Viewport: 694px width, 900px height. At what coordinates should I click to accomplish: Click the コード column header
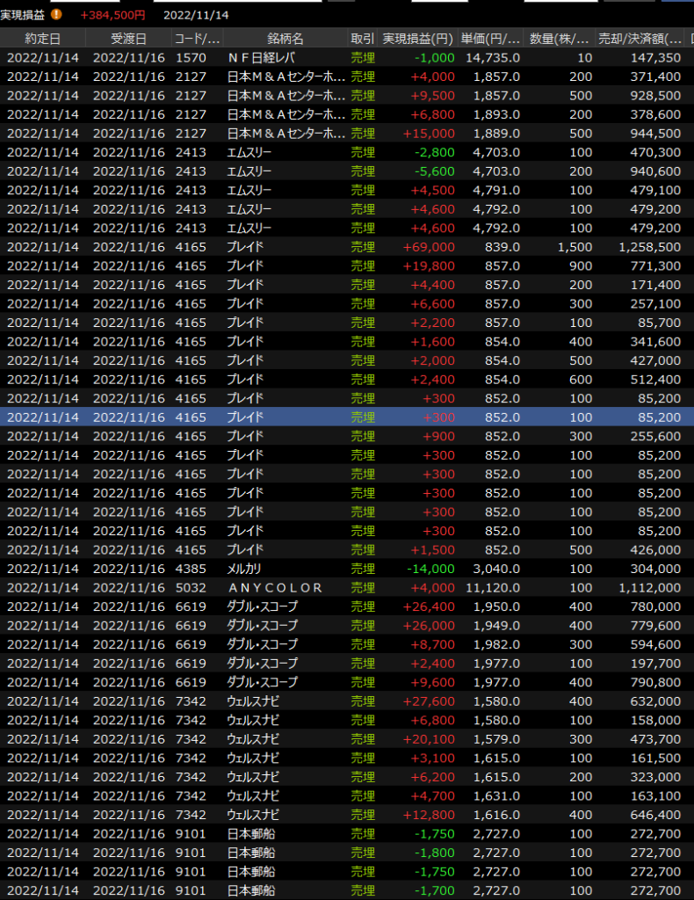(x=198, y=39)
